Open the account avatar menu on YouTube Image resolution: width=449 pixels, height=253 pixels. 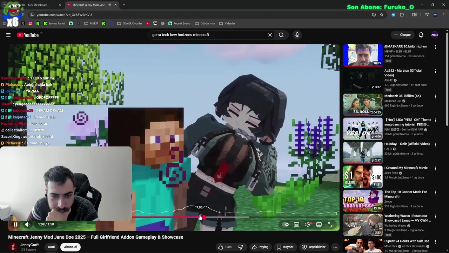tap(435, 35)
